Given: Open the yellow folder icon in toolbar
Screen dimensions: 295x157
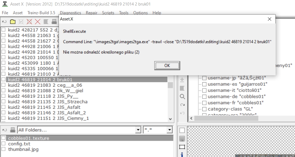Looking at the screenshot, I should 13,22.
